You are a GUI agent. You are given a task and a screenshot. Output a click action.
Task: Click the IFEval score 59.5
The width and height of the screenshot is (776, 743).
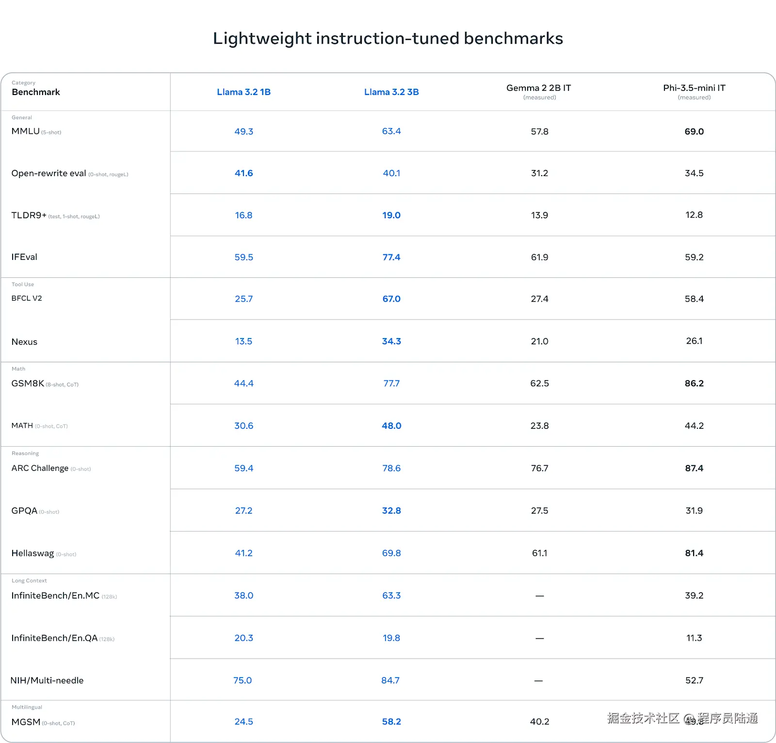[x=243, y=257]
